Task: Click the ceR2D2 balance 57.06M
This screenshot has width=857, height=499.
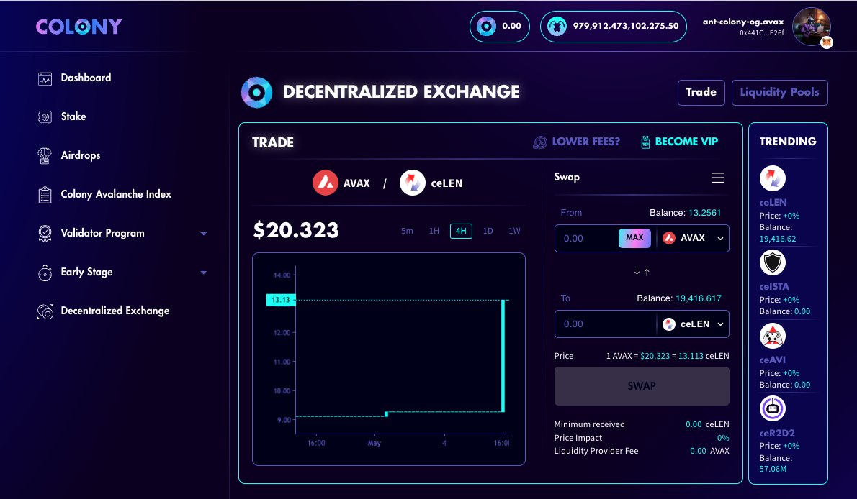Action: click(773, 469)
